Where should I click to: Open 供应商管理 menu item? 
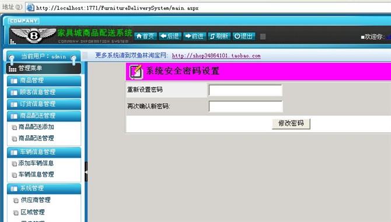36,200
